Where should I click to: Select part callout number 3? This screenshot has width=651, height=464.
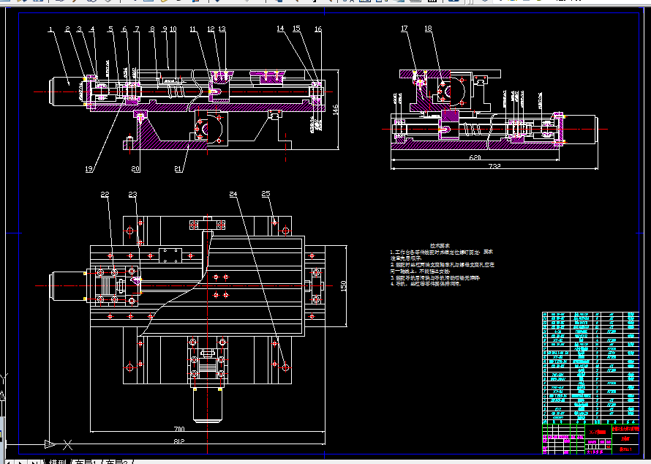coord(79,29)
